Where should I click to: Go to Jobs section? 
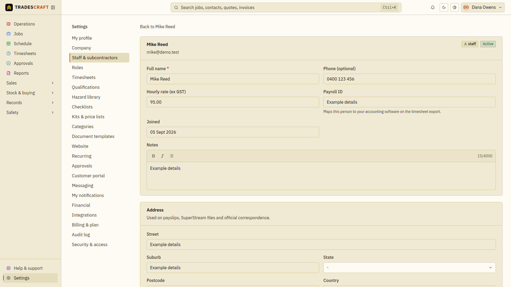(30, 34)
